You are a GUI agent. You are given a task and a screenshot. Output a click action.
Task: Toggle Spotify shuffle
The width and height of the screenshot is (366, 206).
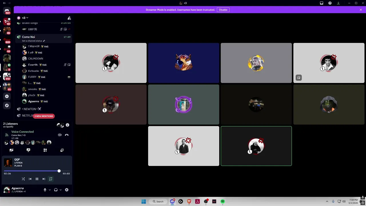point(23,179)
